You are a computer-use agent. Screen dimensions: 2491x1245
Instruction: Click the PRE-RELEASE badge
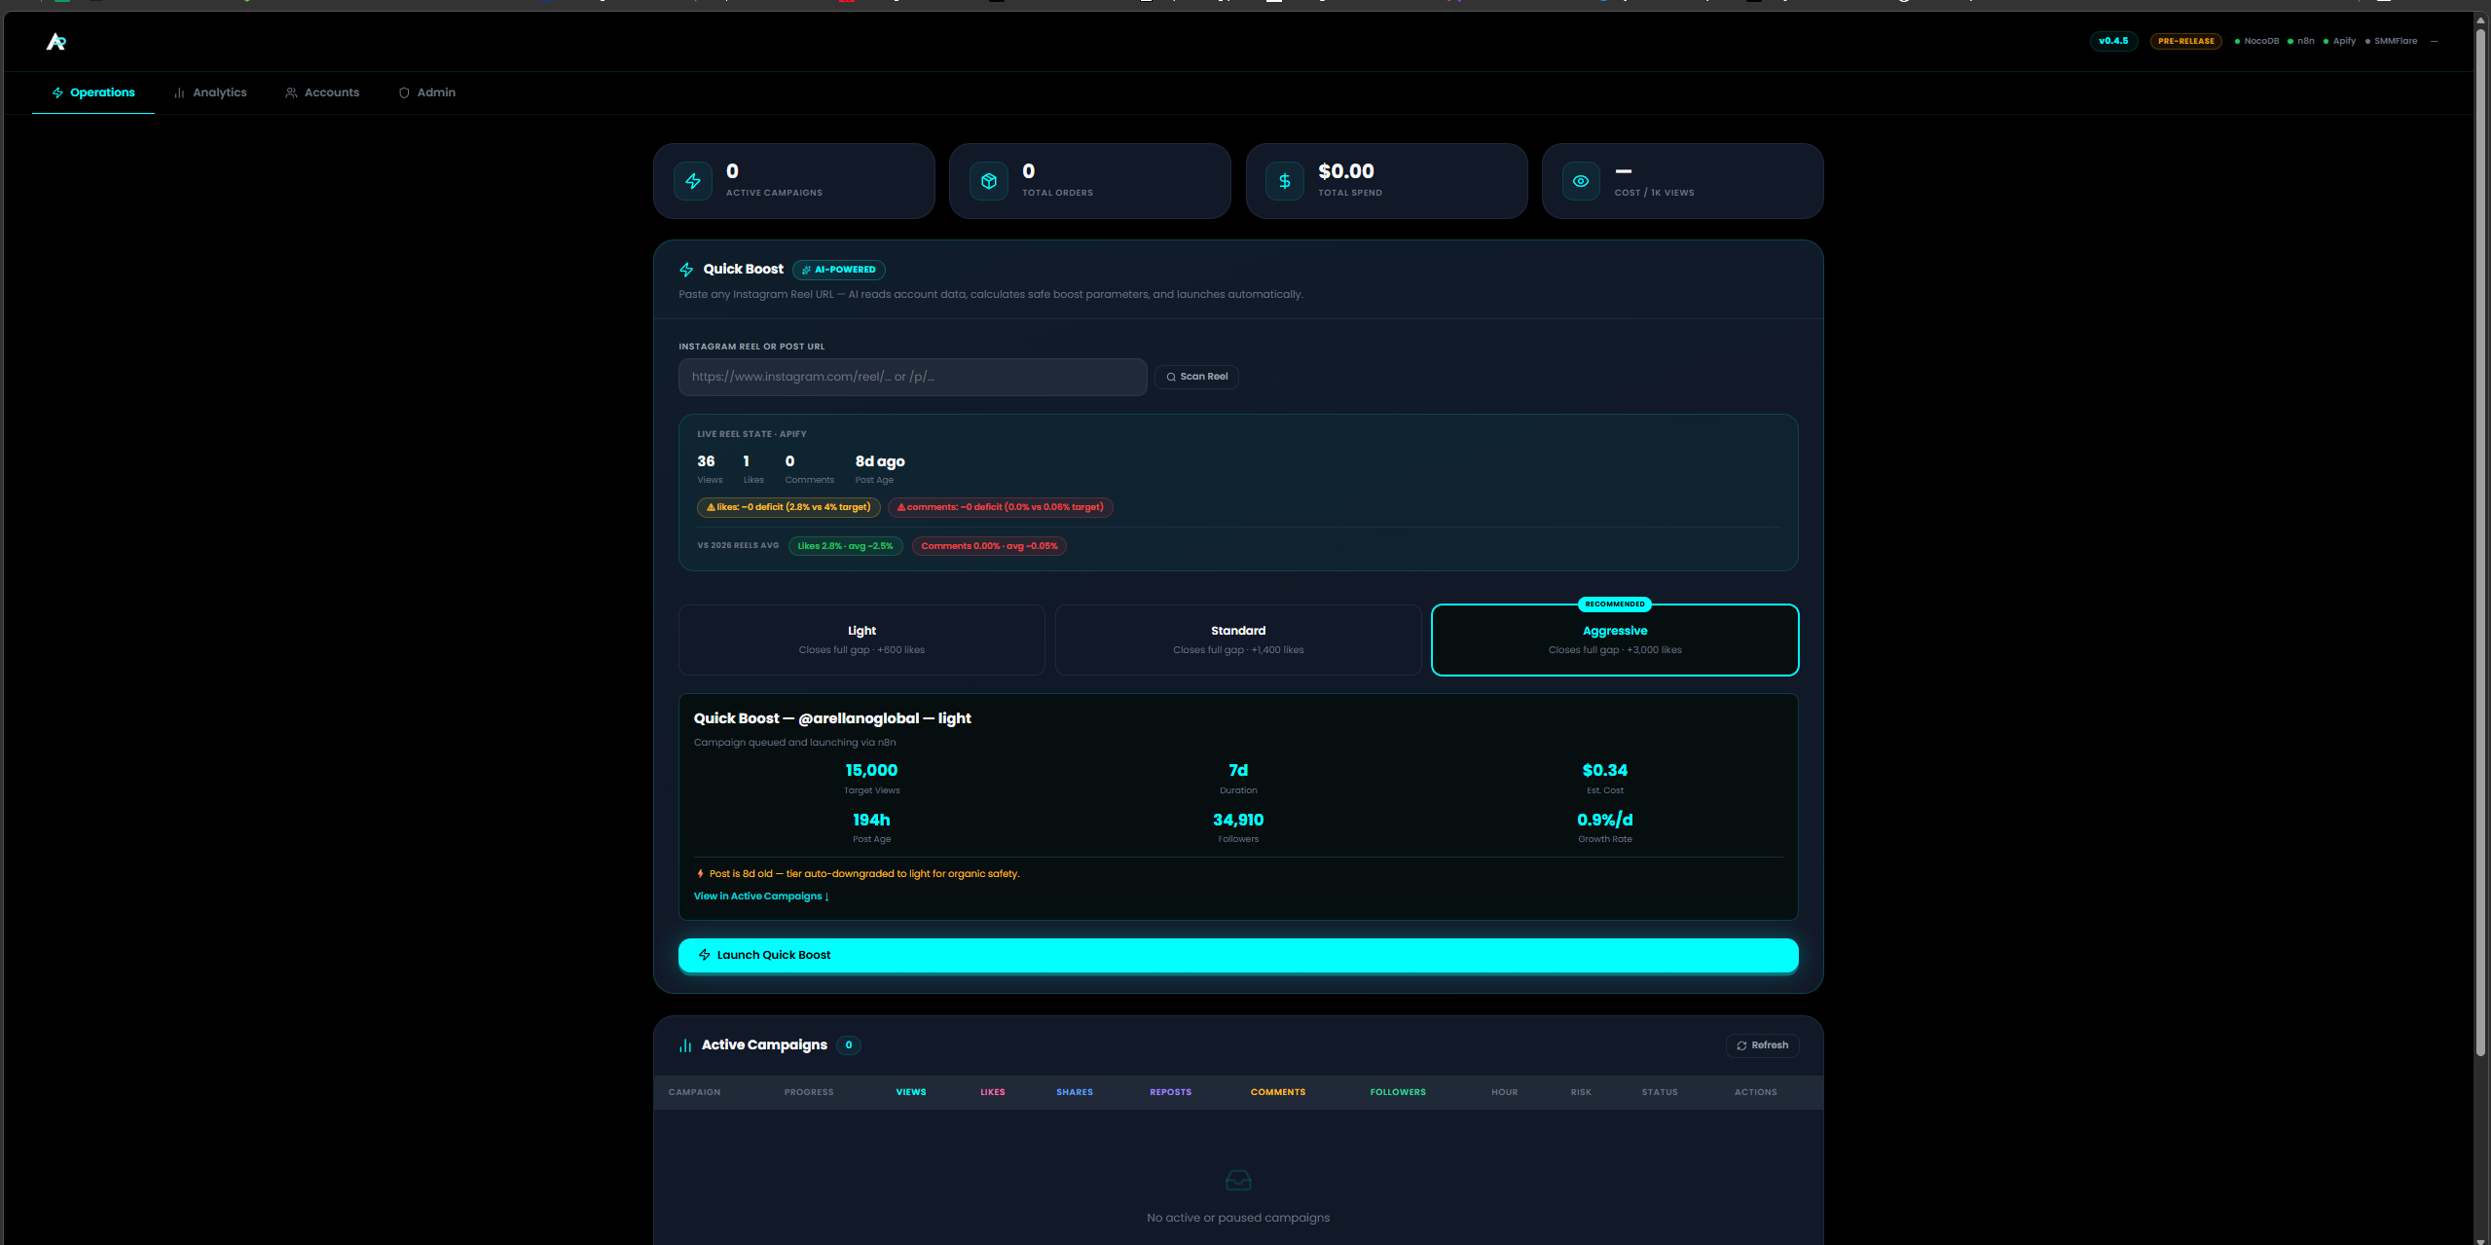2185,41
